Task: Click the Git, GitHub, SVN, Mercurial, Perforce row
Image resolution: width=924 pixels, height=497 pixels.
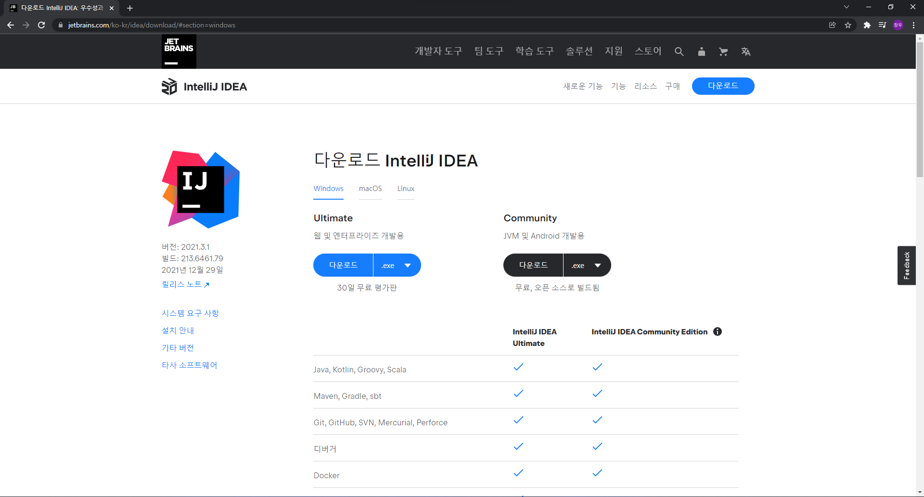Action: pos(526,422)
